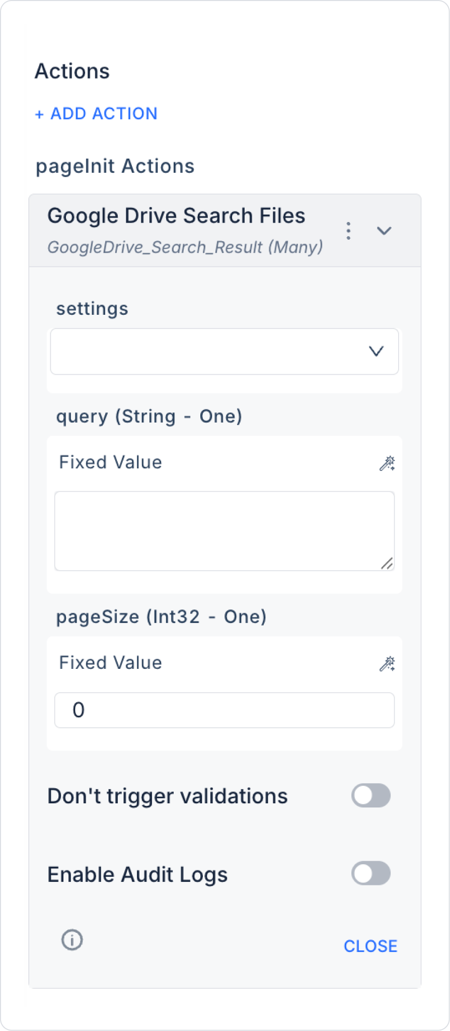Focus the pageSize value input field

click(224, 710)
